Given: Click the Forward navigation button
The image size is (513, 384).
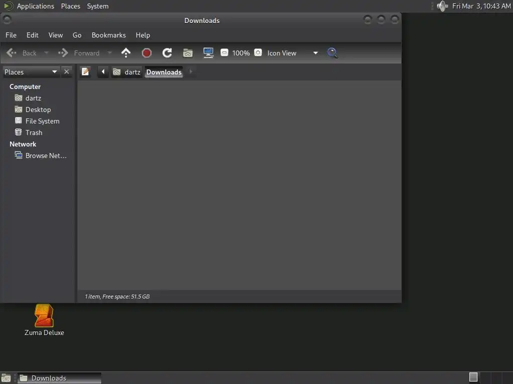Looking at the screenshot, I should click(x=79, y=53).
